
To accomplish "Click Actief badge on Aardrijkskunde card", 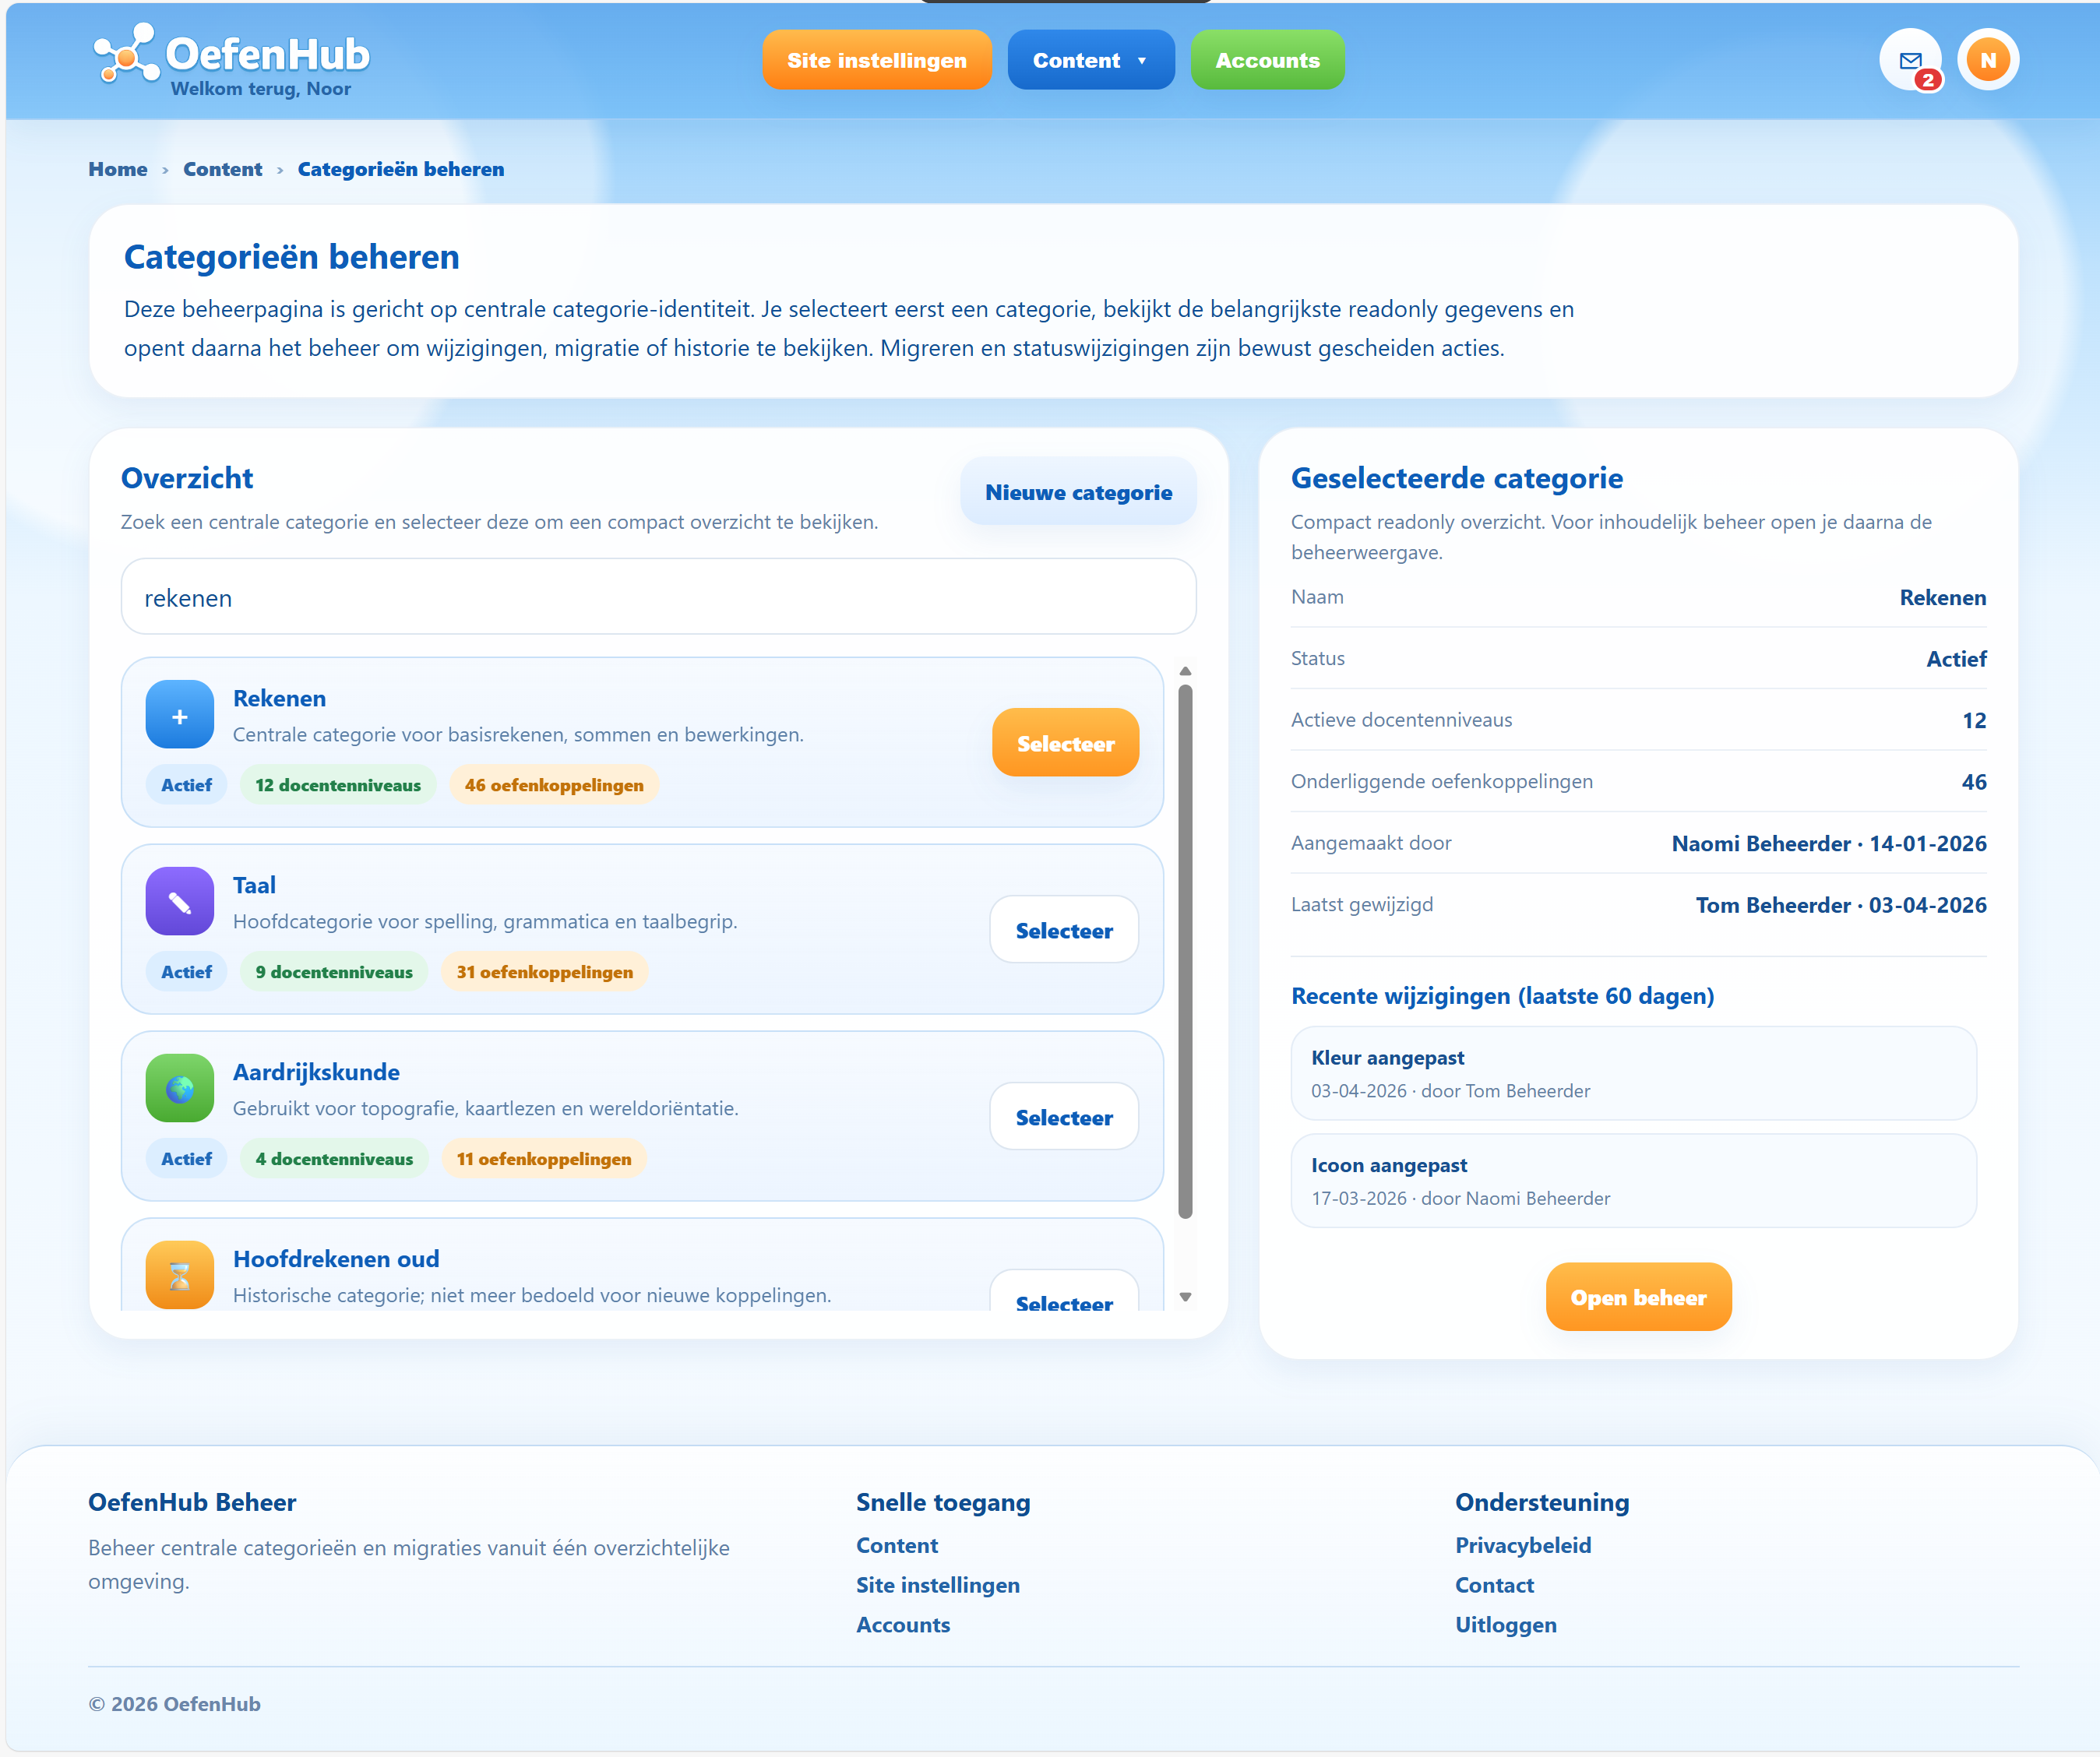I will [187, 1160].
